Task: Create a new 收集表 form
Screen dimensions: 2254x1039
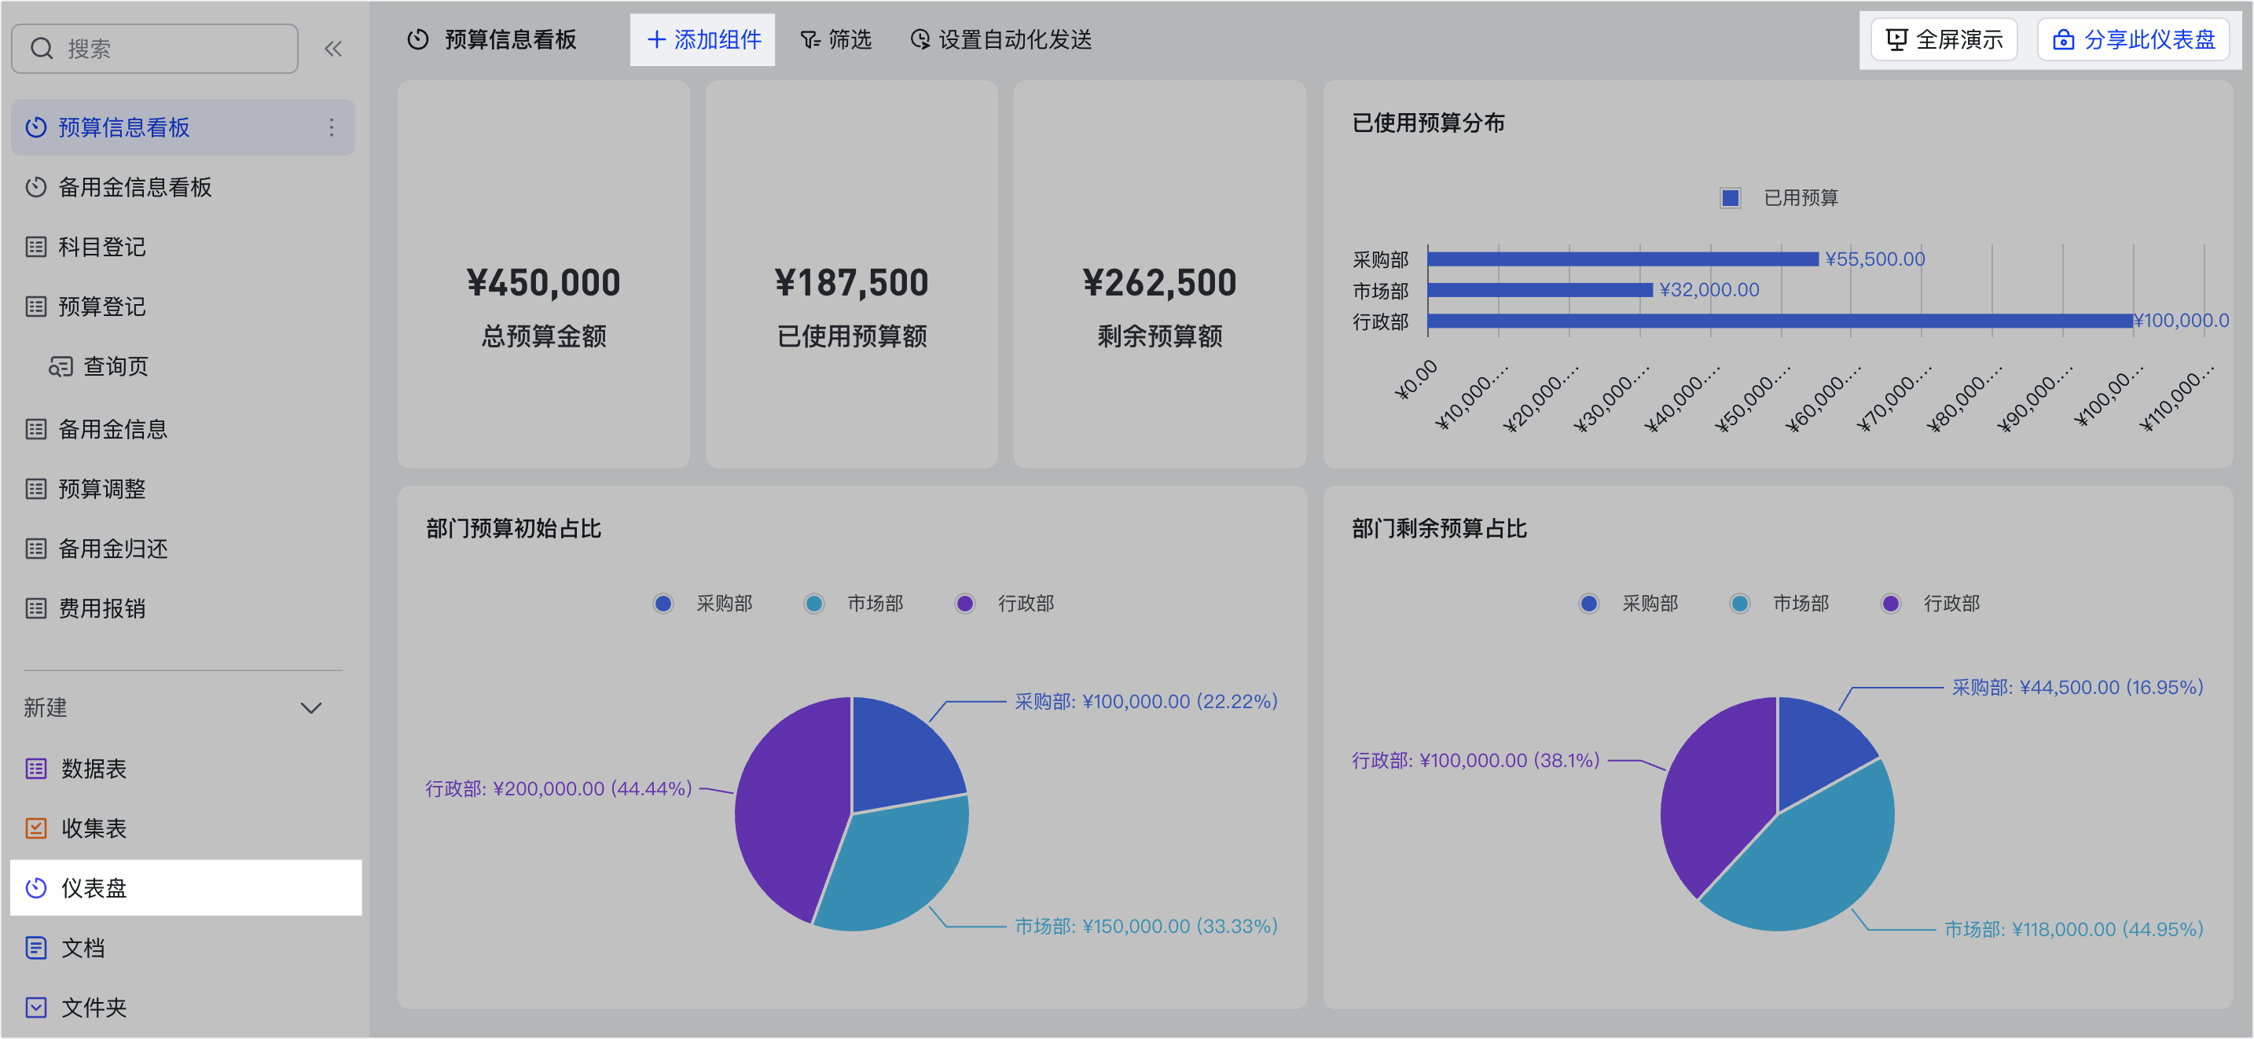Action: click(x=93, y=828)
